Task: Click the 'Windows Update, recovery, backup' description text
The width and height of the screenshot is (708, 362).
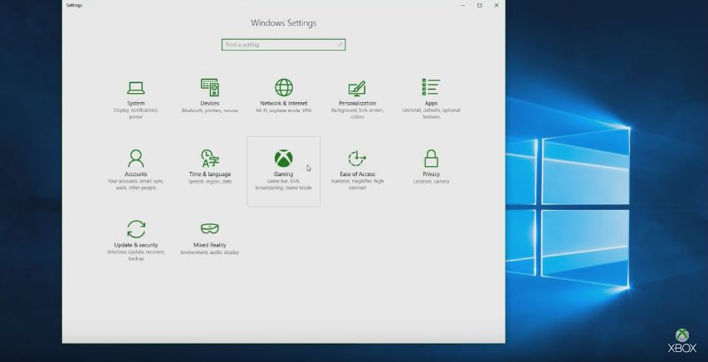Action: [136, 255]
